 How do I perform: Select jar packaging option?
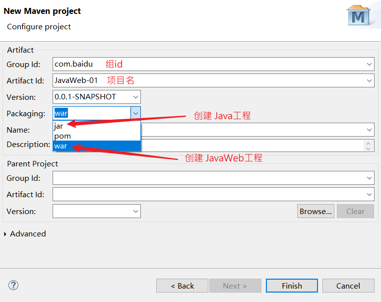pos(96,126)
